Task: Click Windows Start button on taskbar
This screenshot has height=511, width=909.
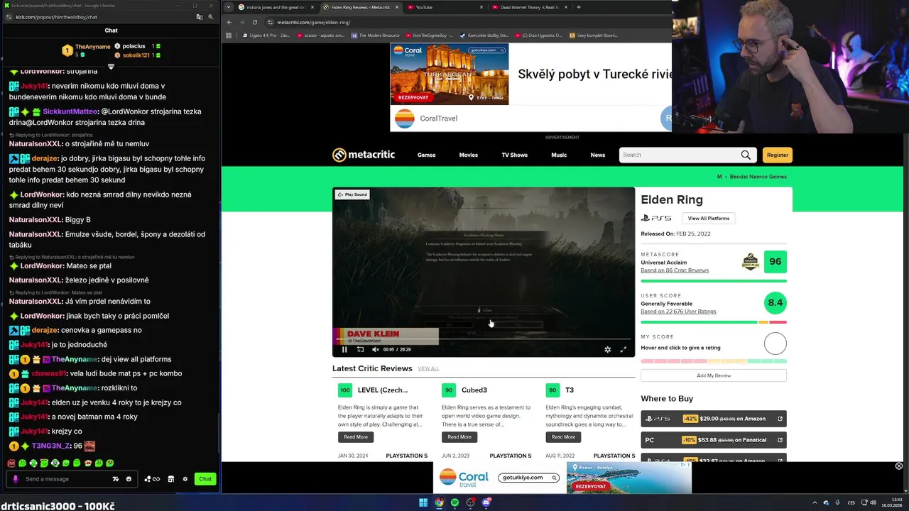Action: tap(423, 502)
